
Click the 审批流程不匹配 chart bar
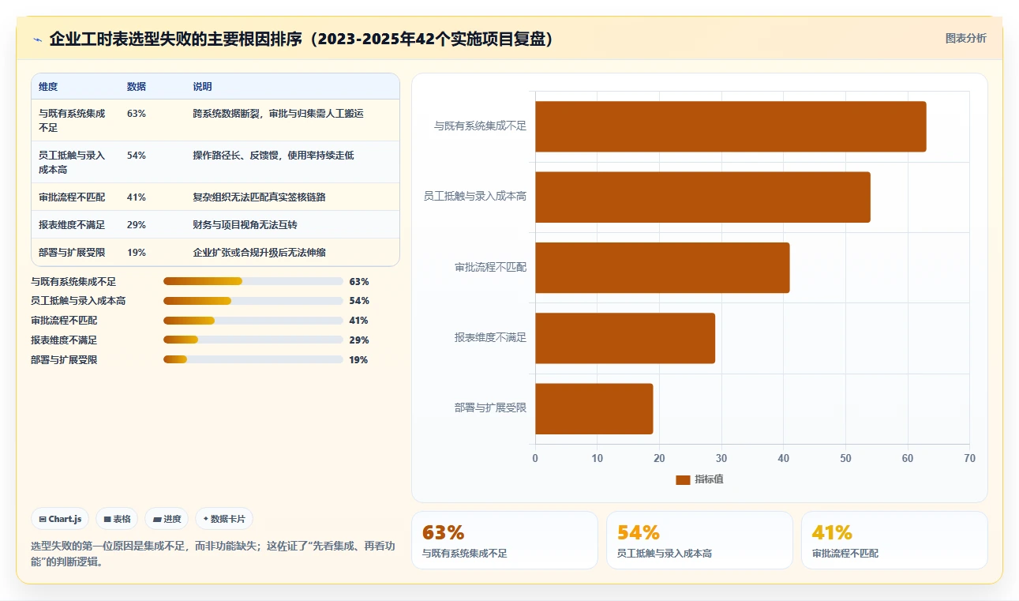pos(662,268)
